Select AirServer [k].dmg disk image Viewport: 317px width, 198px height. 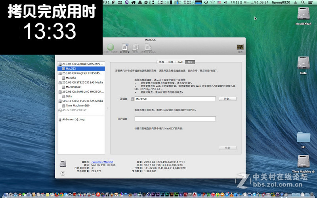pos(81,120)
